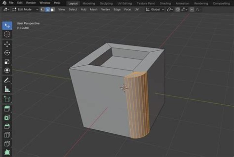Toggle snapping magnet in header

(x=177, y=9)
